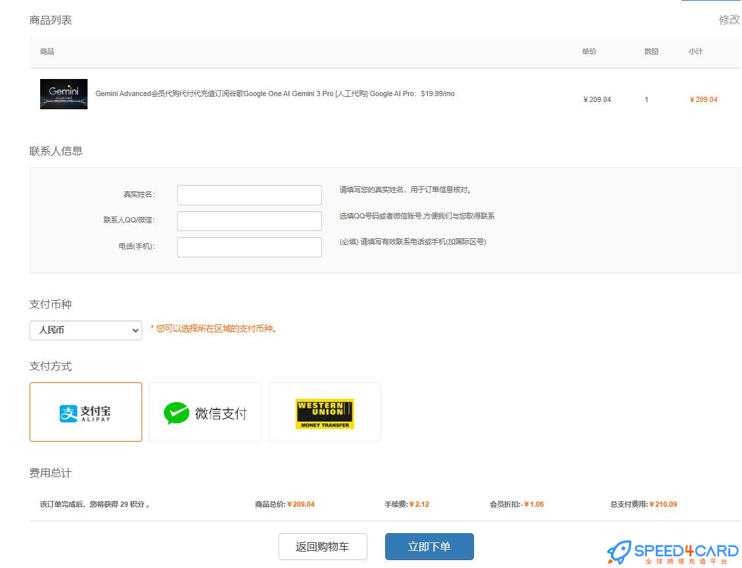This screenshot has height=568, width=742.
Task: Choose the WeChat Pay green icon
Action: (175, 411)
